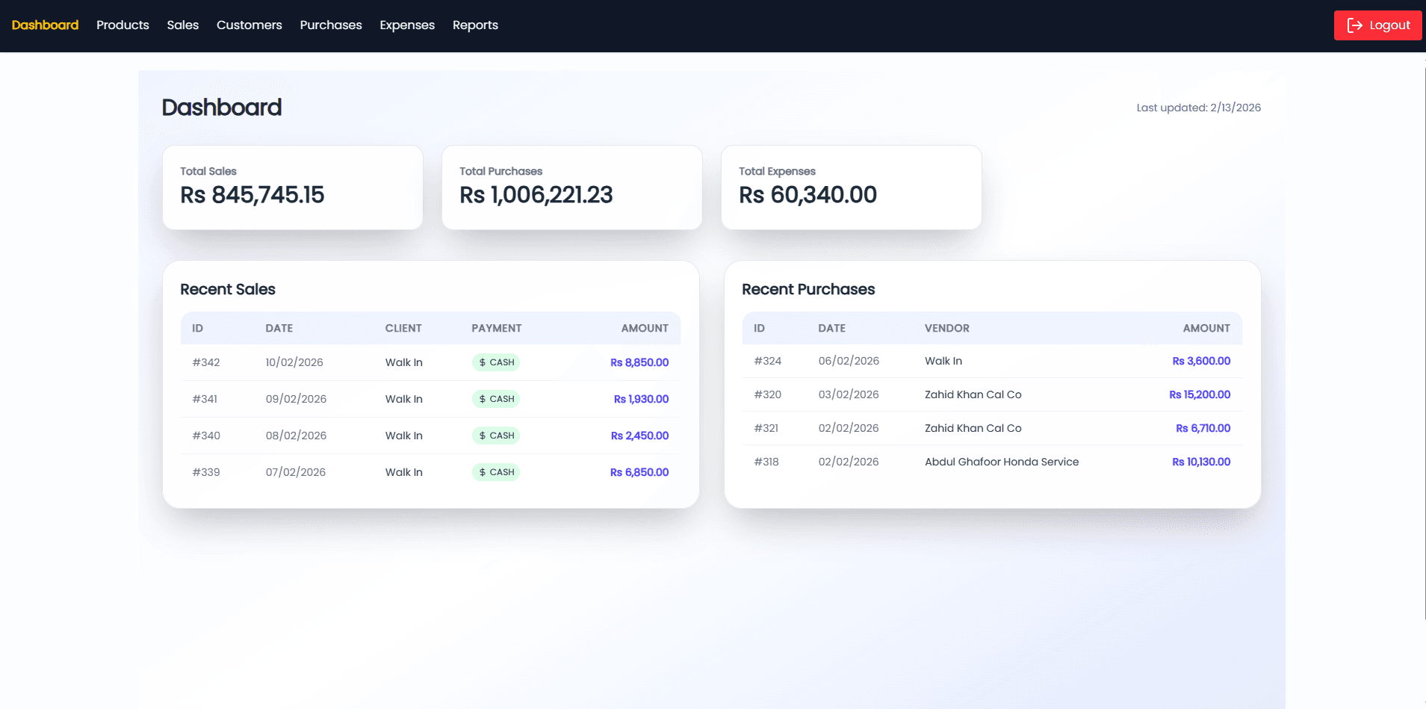Open the Purchases page
The image size is (1426, 709).
(x=330, y=25)
